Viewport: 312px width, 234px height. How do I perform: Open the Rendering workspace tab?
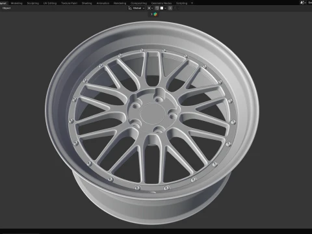coord(120,3)
